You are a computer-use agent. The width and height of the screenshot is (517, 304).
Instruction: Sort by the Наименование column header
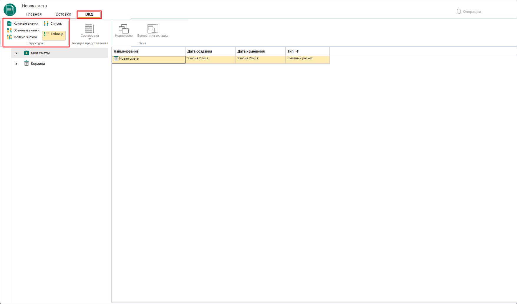point(148,51)
